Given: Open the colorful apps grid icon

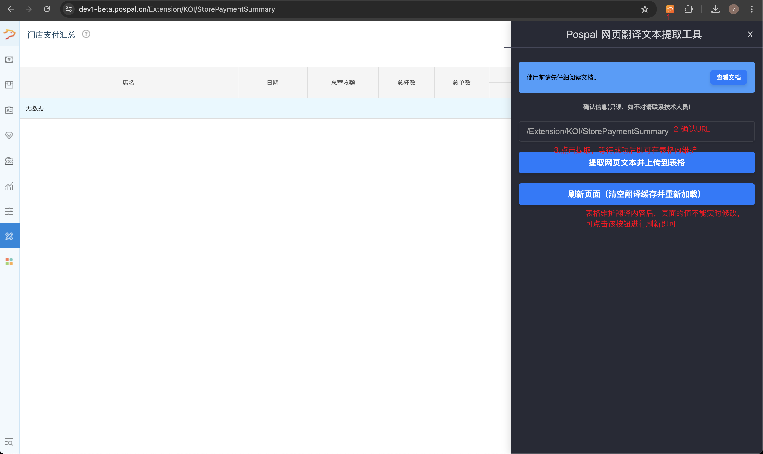Looking at the screenshot, I should (9, 262).
